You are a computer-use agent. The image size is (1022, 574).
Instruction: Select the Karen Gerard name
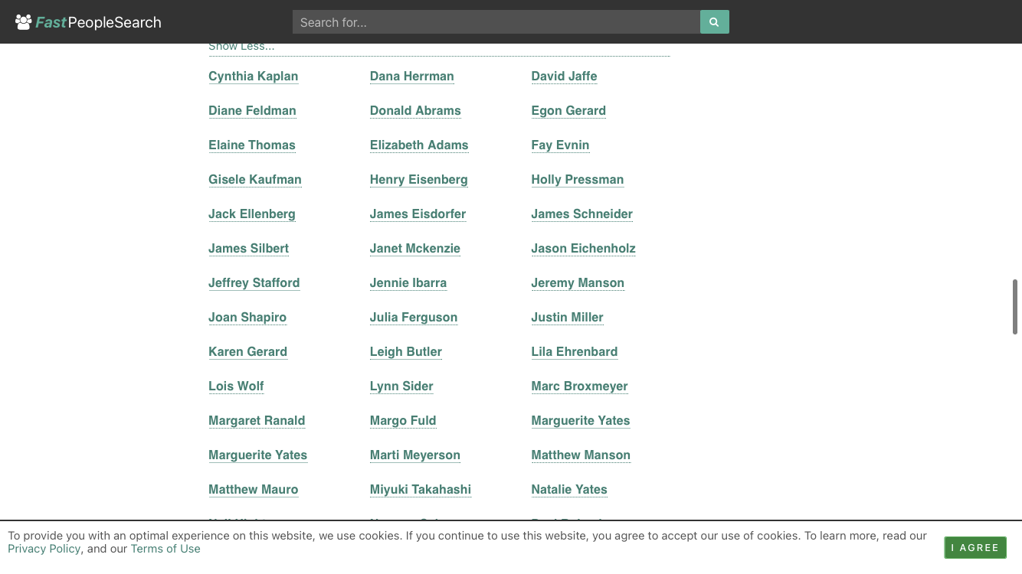pyautogui.click(x=247, y=351)
